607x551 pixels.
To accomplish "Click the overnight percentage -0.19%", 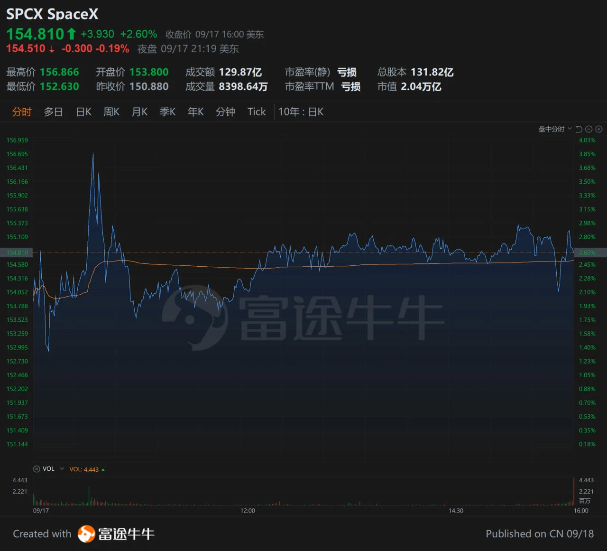I will coord(112,49).
